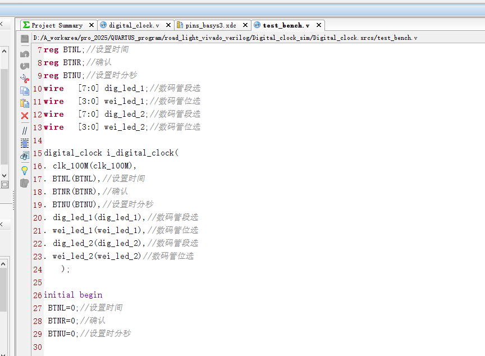The width and height of the screenshot is (485, 356).
Task: Click 'BTNR=0;' on line 28
Action: [x=63, y=321]
